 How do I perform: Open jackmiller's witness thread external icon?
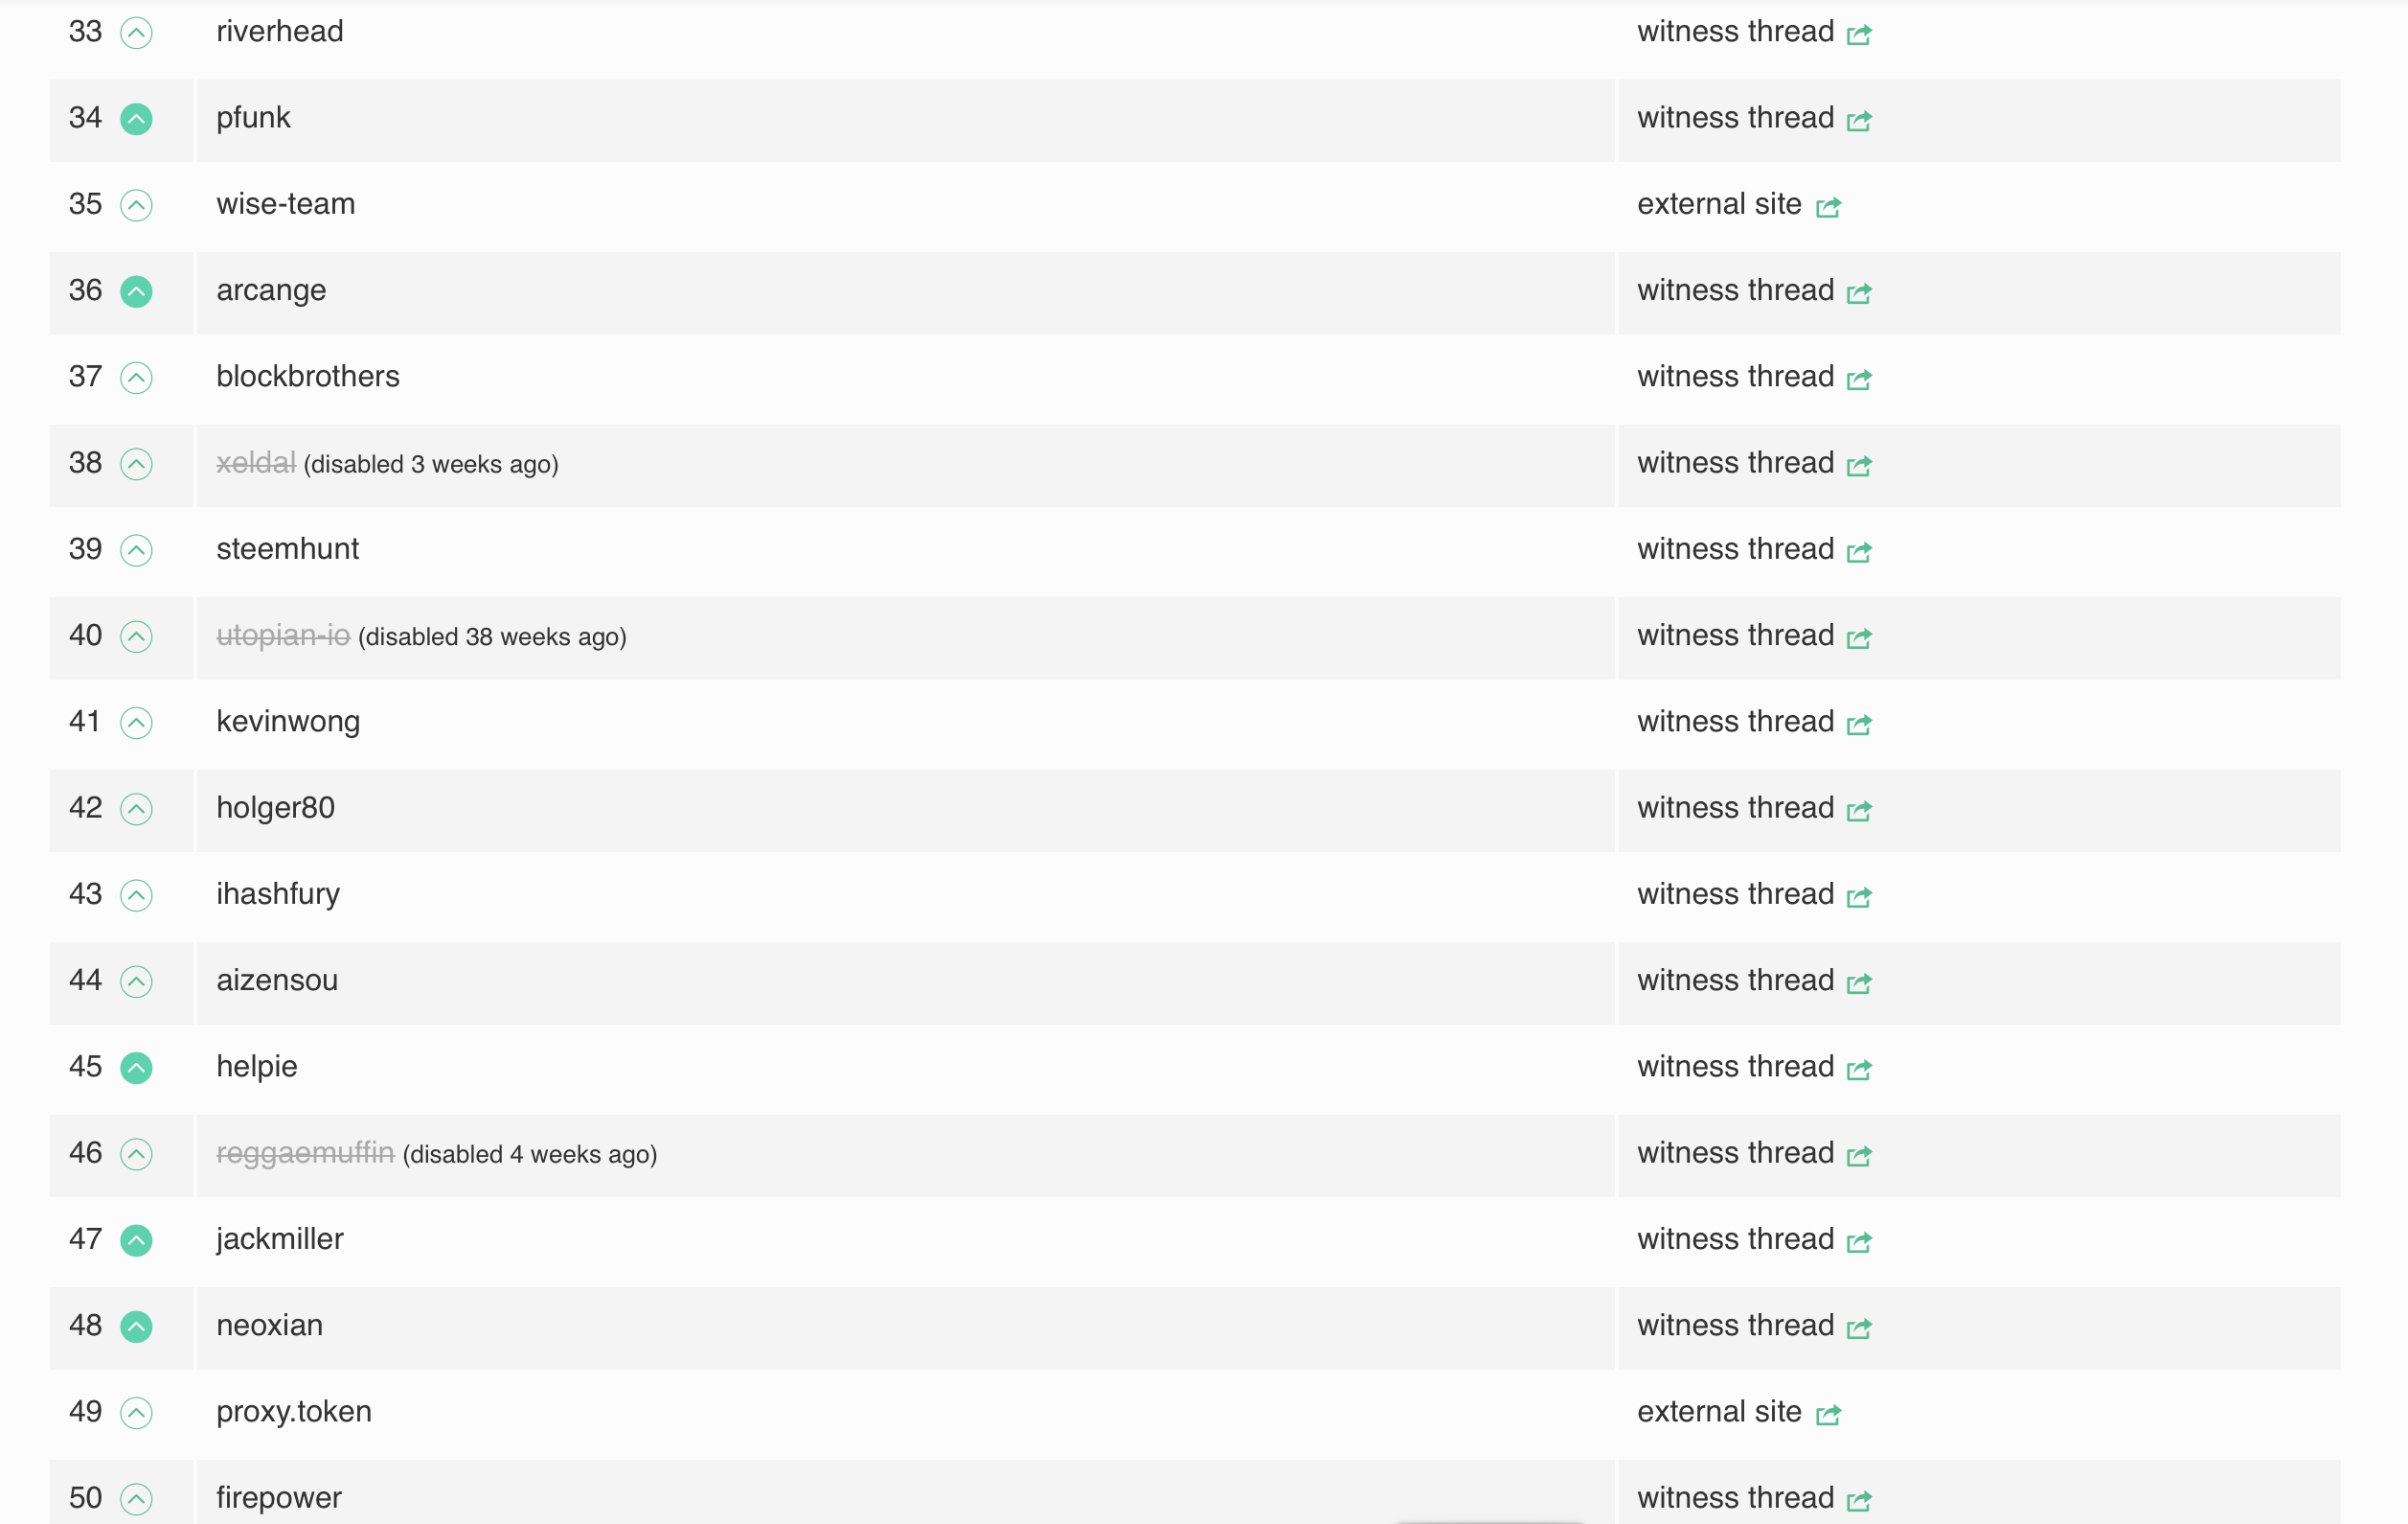click(x=1859, y=1242)
